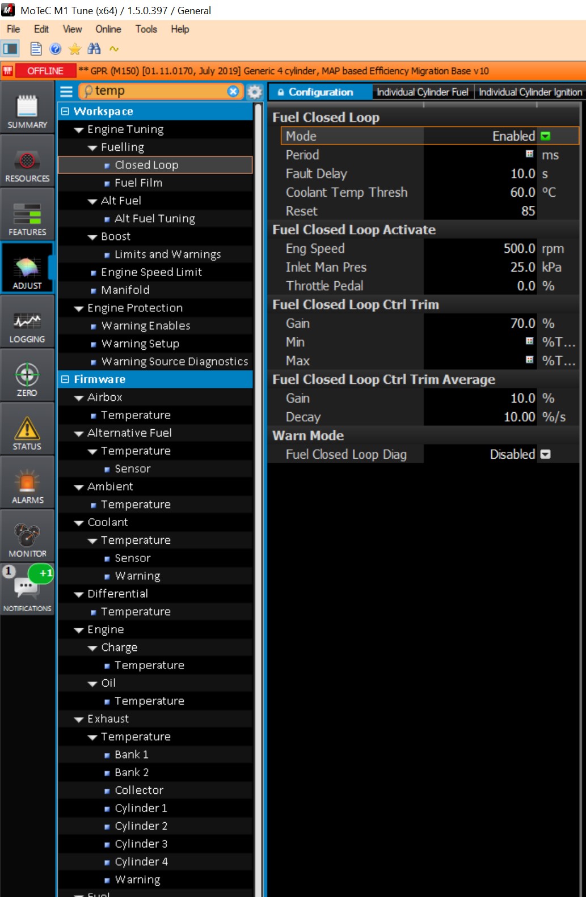Image resolution: width=586 pixels, height=897 pixels.
Task: Clear the temp search filter
Action: tap(233, 91)
